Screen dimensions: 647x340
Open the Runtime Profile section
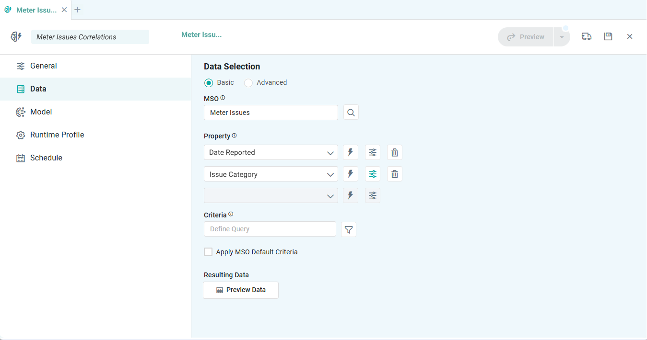57,135
